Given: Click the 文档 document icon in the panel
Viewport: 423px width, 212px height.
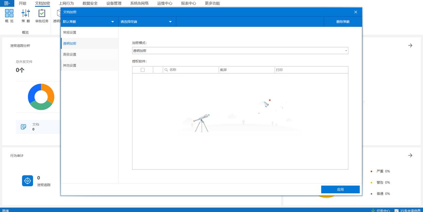Looking at the screenshot, I should (x=23, y=127).
